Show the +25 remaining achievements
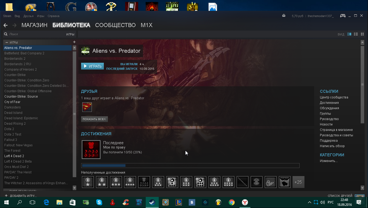Image resolution: width=368 pixels, height=208 pixels. coord(299,182)
